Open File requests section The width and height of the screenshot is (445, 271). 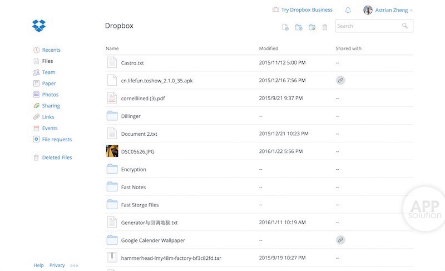click(x=57, y=139)
